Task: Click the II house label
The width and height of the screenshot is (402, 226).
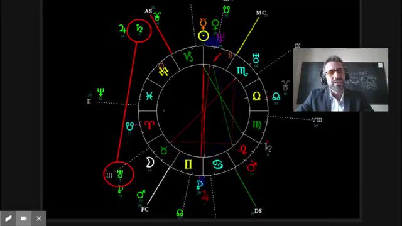Action: (x=89, y=101)
